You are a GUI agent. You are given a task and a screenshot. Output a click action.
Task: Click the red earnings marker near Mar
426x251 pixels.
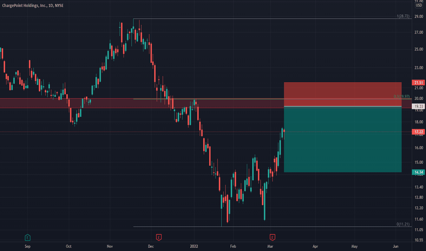tap(272, 237)
